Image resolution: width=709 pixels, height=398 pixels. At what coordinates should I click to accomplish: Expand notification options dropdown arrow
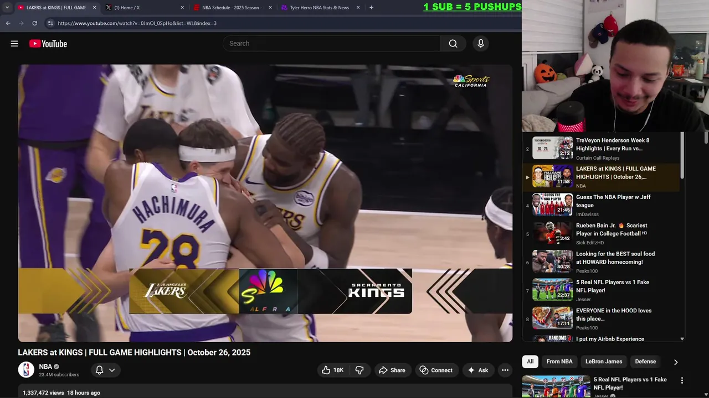[x=112, y=370]
